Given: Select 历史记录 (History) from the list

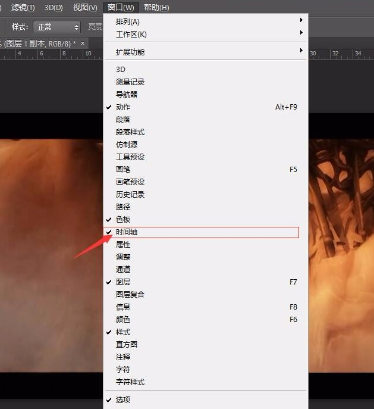Looking at the screenshot, I should tap(130, 195).
